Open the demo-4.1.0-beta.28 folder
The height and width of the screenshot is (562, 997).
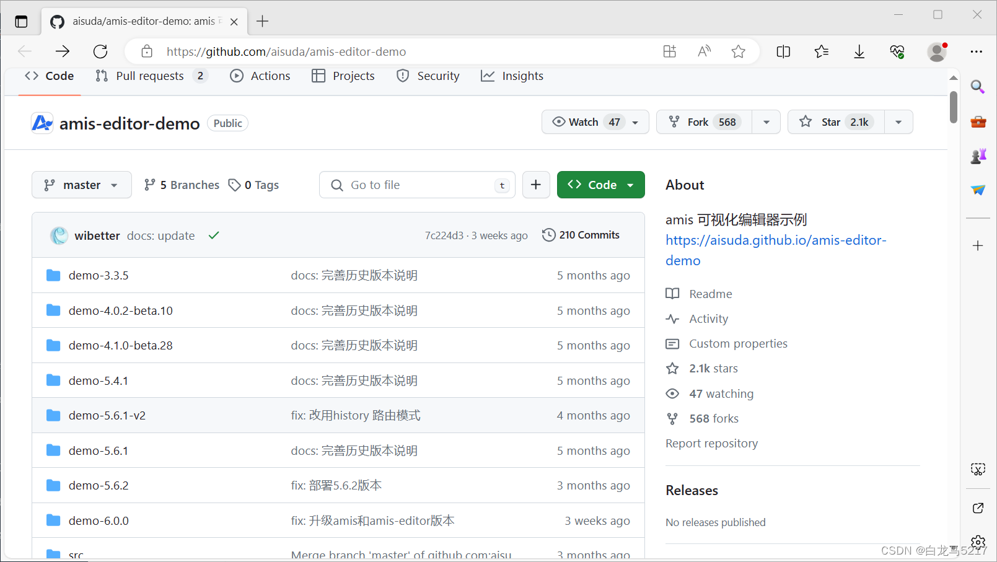(x=121, y=345)
